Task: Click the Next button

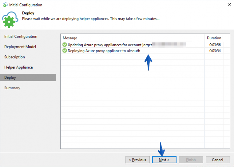Action: coord(164,160)
